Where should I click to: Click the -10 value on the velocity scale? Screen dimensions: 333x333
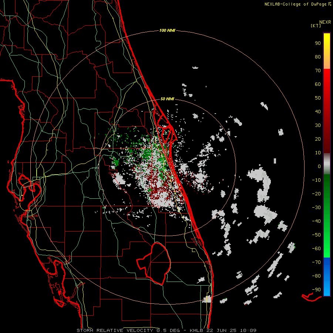(316, 180)
